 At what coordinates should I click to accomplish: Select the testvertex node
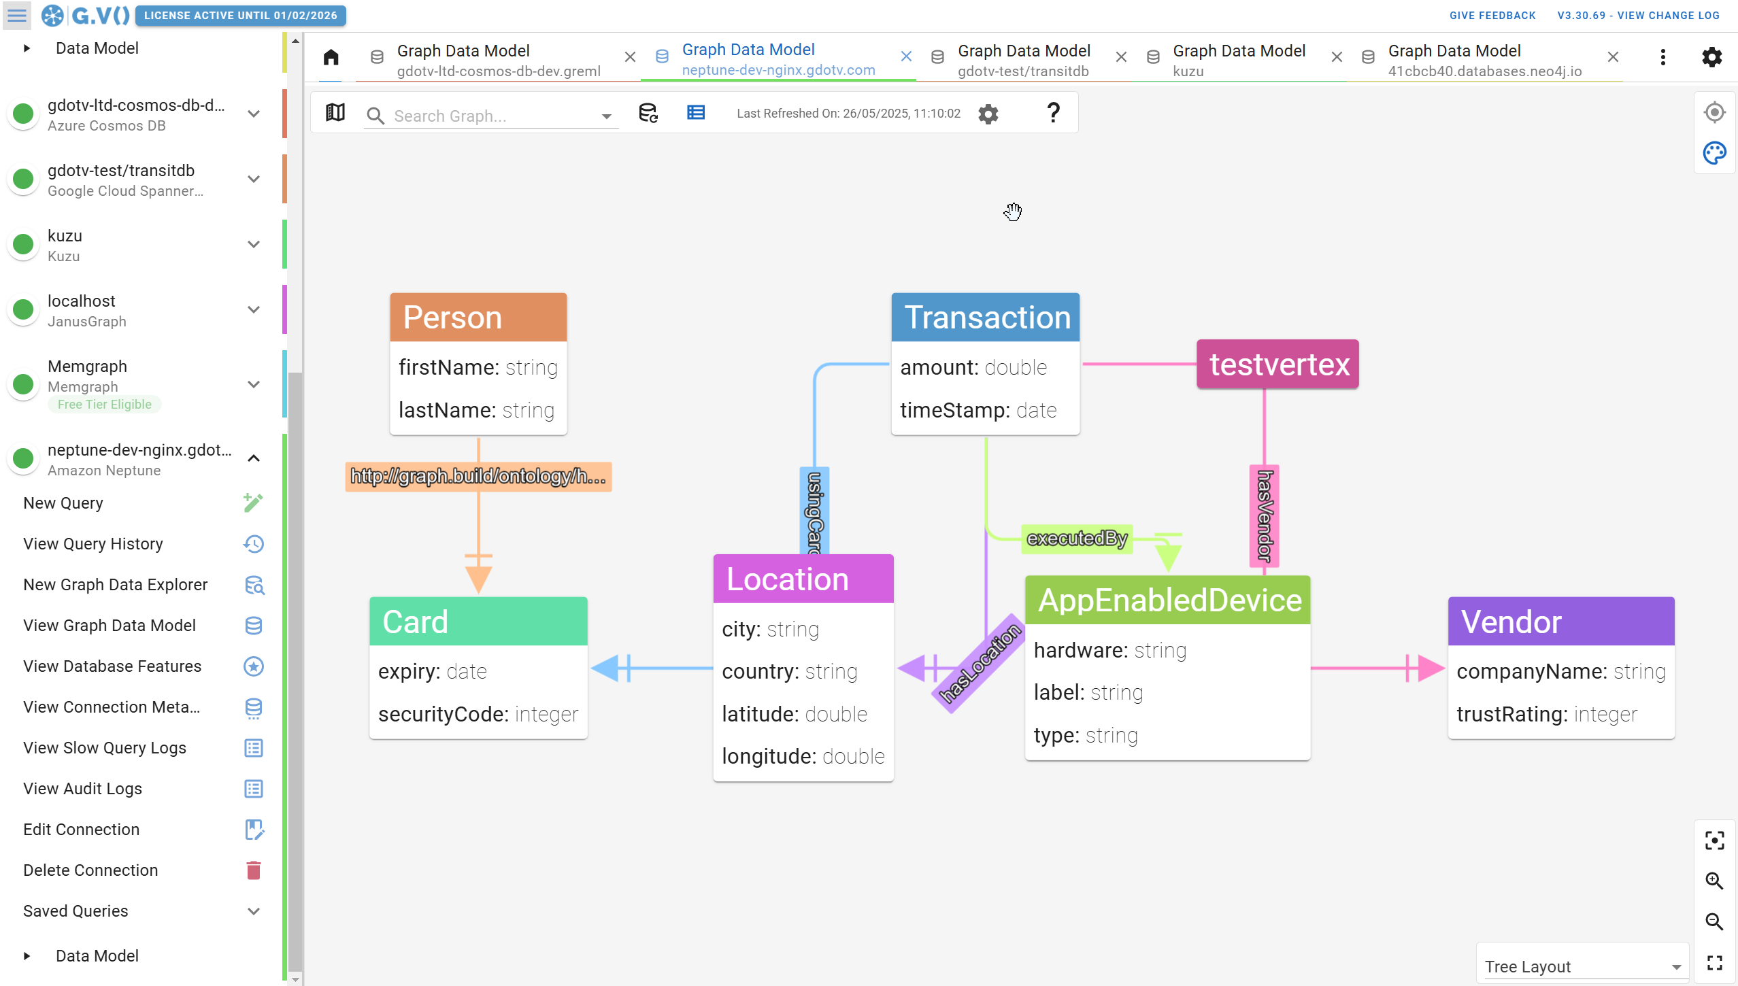1277,364
